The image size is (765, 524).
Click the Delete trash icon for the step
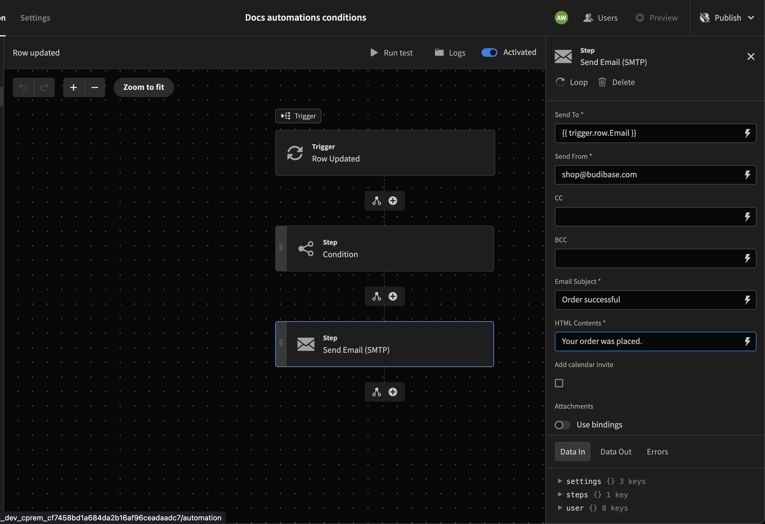coord(602,82)
